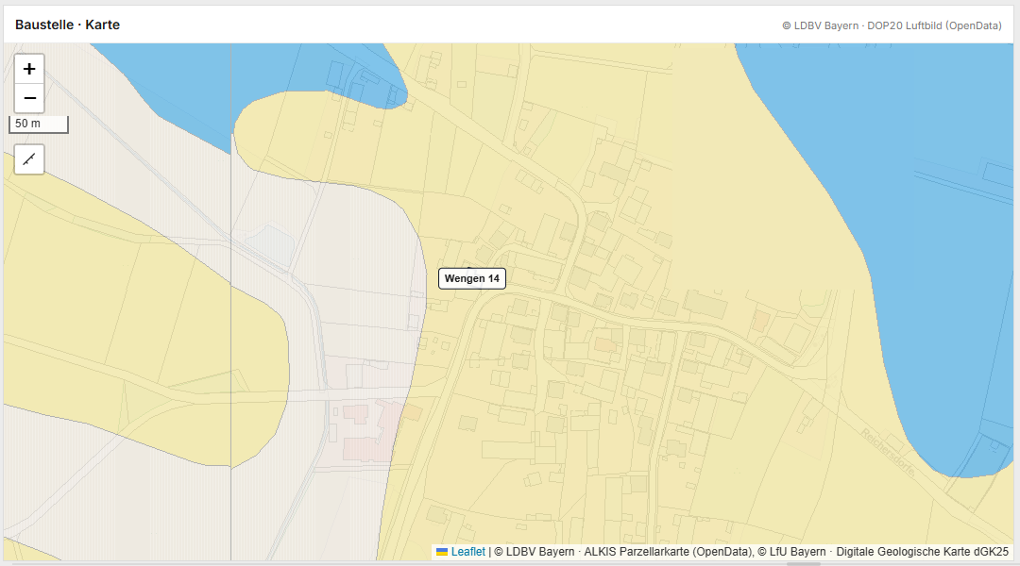Select the Wengen 14 marker label
The width and height of the screenshot is (1020, 566).
click(x=472, y=278)
